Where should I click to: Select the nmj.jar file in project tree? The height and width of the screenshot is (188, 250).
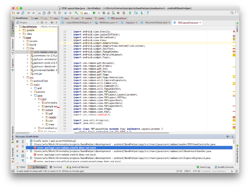(x=38, y=74)
